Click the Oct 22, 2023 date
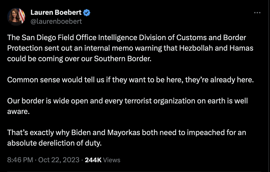 (59, 160)
